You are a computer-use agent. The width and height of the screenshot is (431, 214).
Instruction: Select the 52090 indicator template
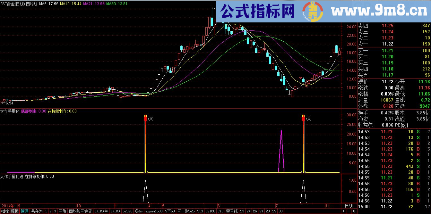pyautogui.click(x=128, y=211)
